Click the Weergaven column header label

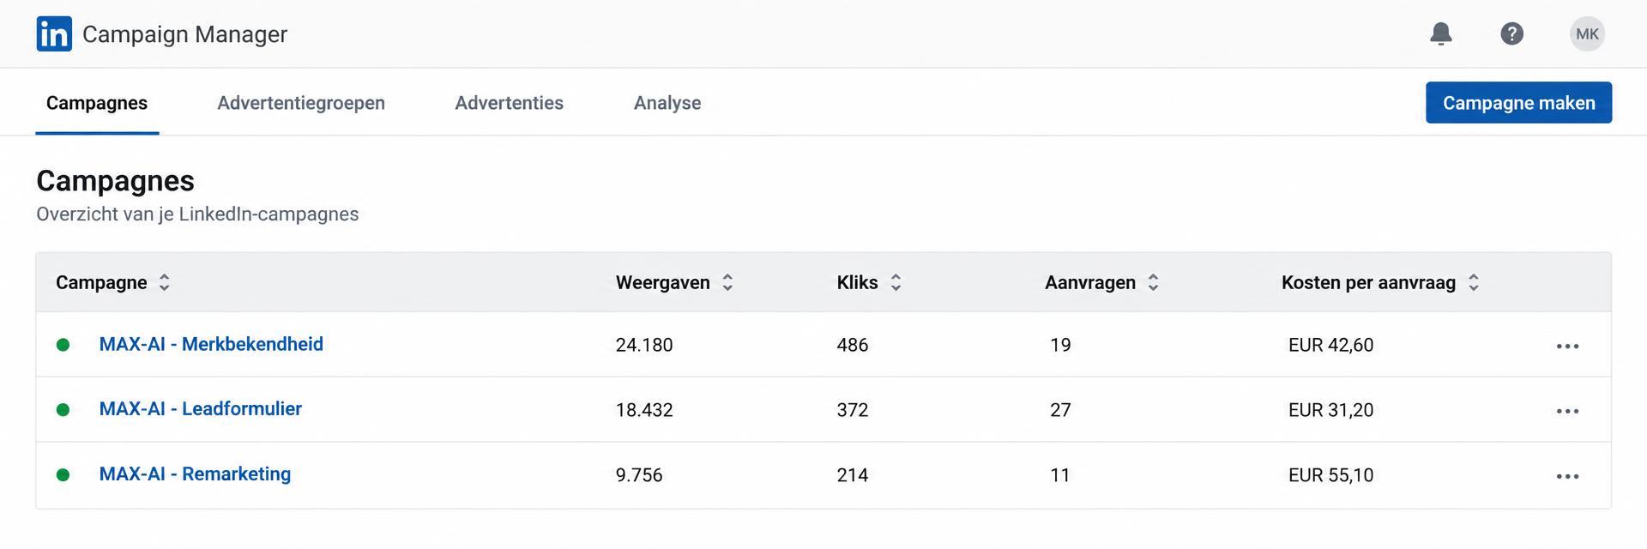(663, 282)
